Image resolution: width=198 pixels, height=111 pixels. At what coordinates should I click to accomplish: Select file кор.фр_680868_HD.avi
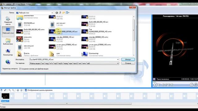(x=62, y=39)
